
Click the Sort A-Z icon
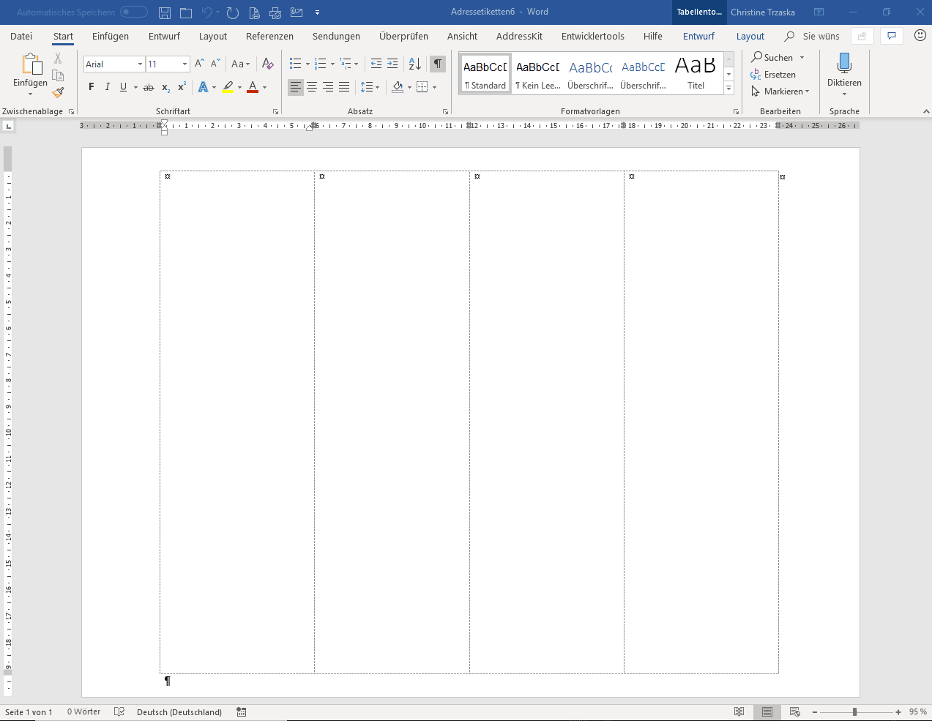click(x=414, y=64)
